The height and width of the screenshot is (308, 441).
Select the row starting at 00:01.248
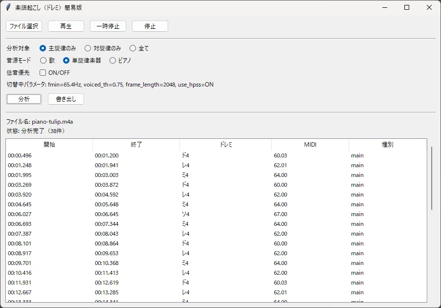click(x=216, y=165)
